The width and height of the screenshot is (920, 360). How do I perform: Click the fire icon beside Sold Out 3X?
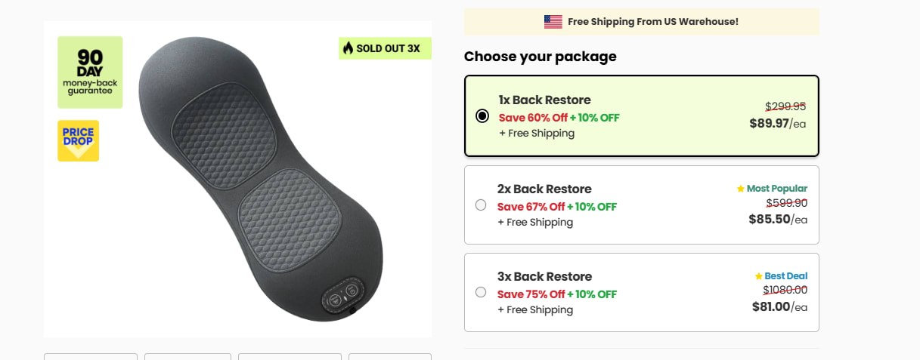[x=348, y=48]
